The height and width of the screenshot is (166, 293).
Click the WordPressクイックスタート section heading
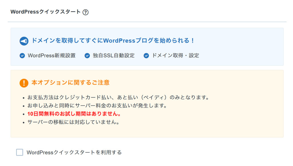(x=45, y=12)
